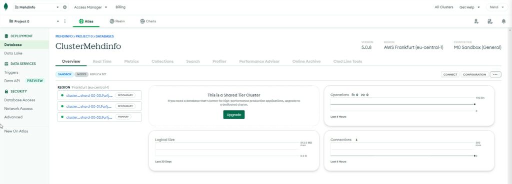Select the Cmd Line Tools tab
This screenshot has width=512, height=184.
(347, 61)
